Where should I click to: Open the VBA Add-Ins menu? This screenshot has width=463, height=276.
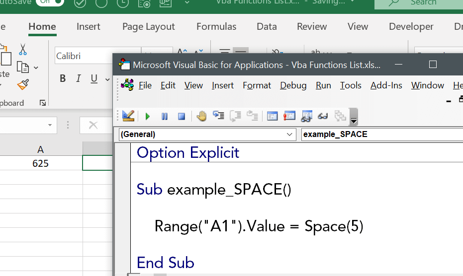click(x=386, y=85)
